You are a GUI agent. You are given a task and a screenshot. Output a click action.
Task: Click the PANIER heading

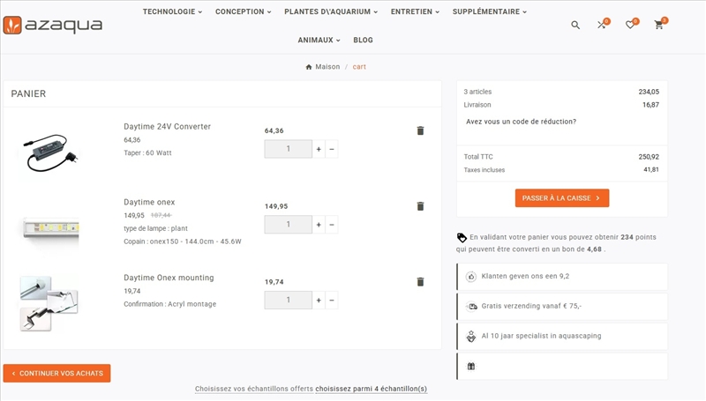click(x=28, y=93)
